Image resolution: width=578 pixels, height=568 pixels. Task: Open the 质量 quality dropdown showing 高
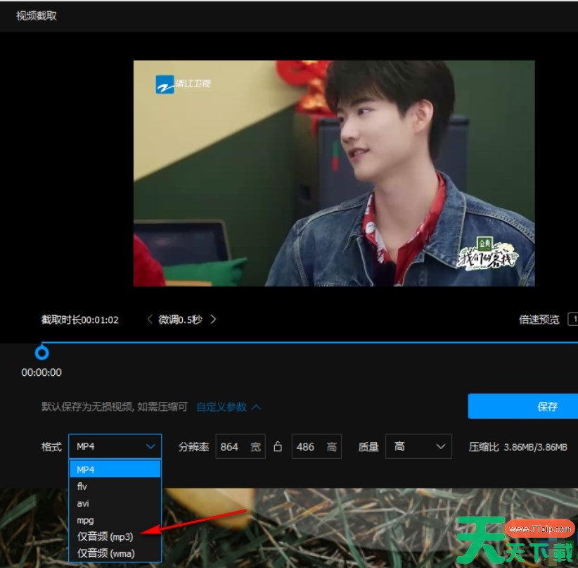coord(418,446)
